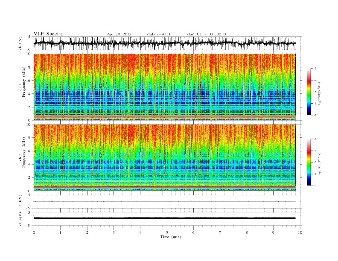Click the '-7' label on the ch.2 colorbar
338x261 pixels.
point(315,186)
